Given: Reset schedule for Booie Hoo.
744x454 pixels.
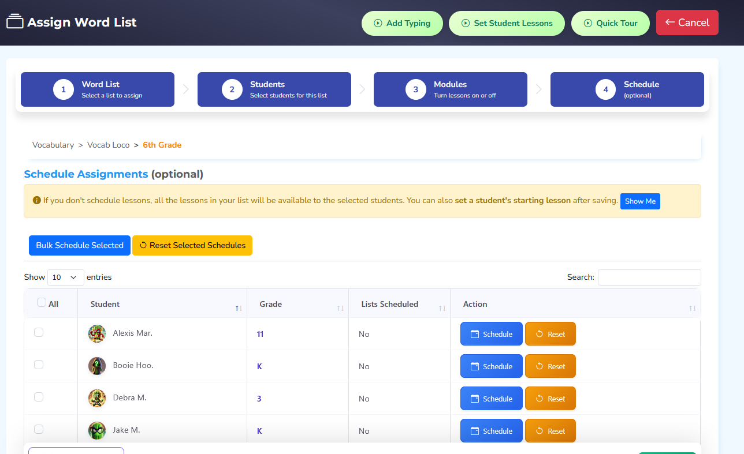Looking at the screenshot, I should pyautogui.click(x=550, y=366).
